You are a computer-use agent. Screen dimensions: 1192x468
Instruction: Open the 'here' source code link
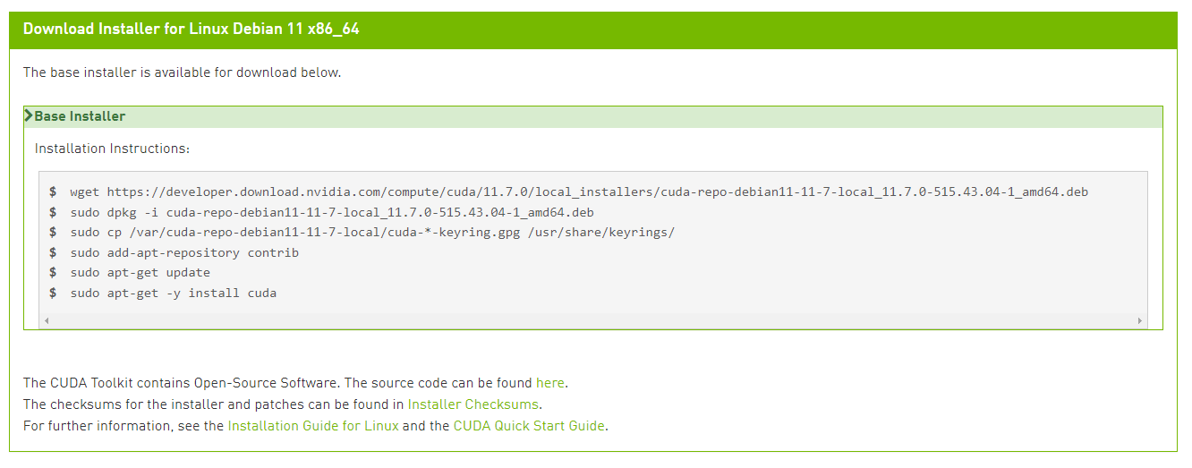tap(550, 383)
